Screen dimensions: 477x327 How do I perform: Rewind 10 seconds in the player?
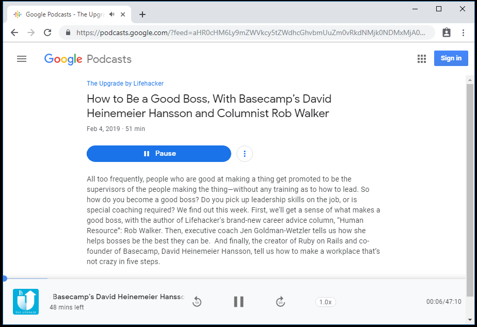[197, 302]
